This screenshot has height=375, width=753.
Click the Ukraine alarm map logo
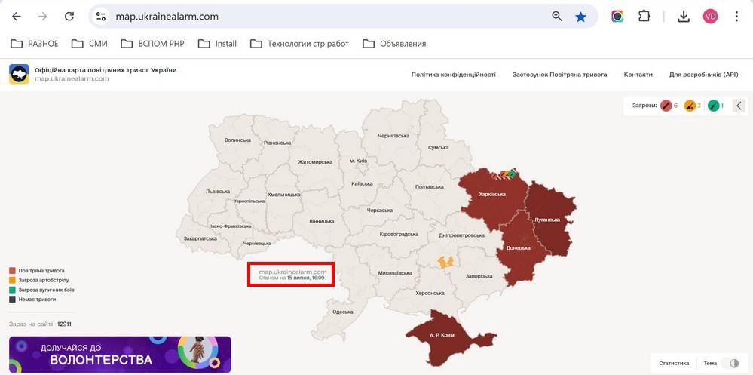click(x=19, y=74)
